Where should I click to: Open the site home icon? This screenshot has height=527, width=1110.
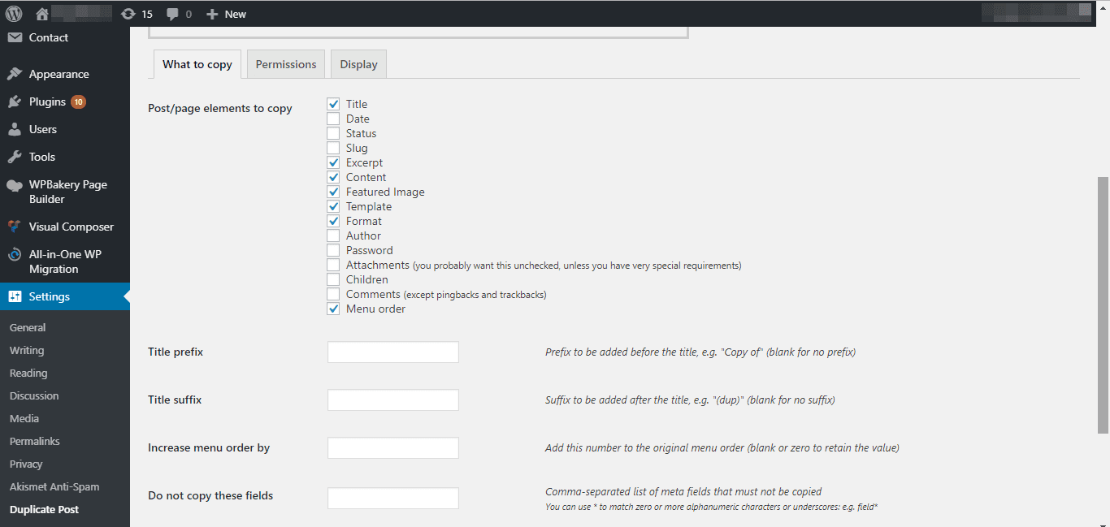(42, 14)
